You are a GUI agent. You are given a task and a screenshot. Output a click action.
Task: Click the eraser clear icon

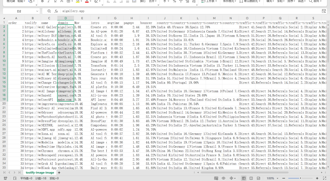tap(96, 1)
